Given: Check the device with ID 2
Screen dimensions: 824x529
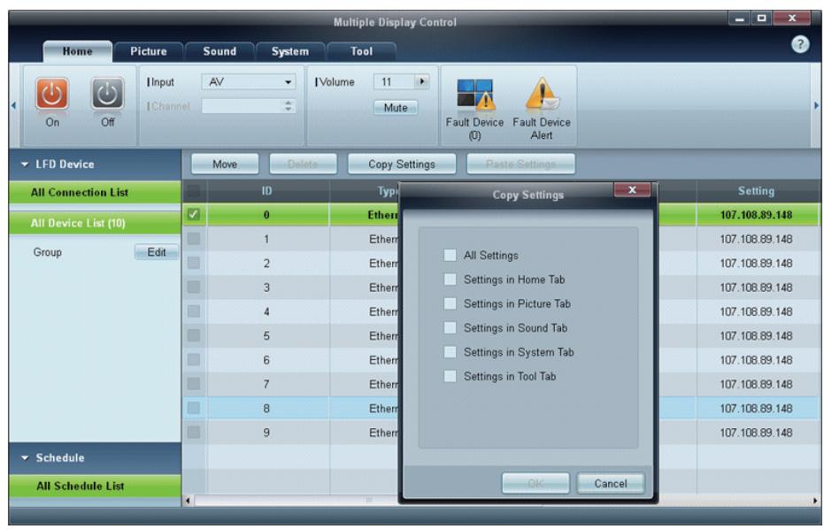Looking at the screenshot, I should point(194,263).
